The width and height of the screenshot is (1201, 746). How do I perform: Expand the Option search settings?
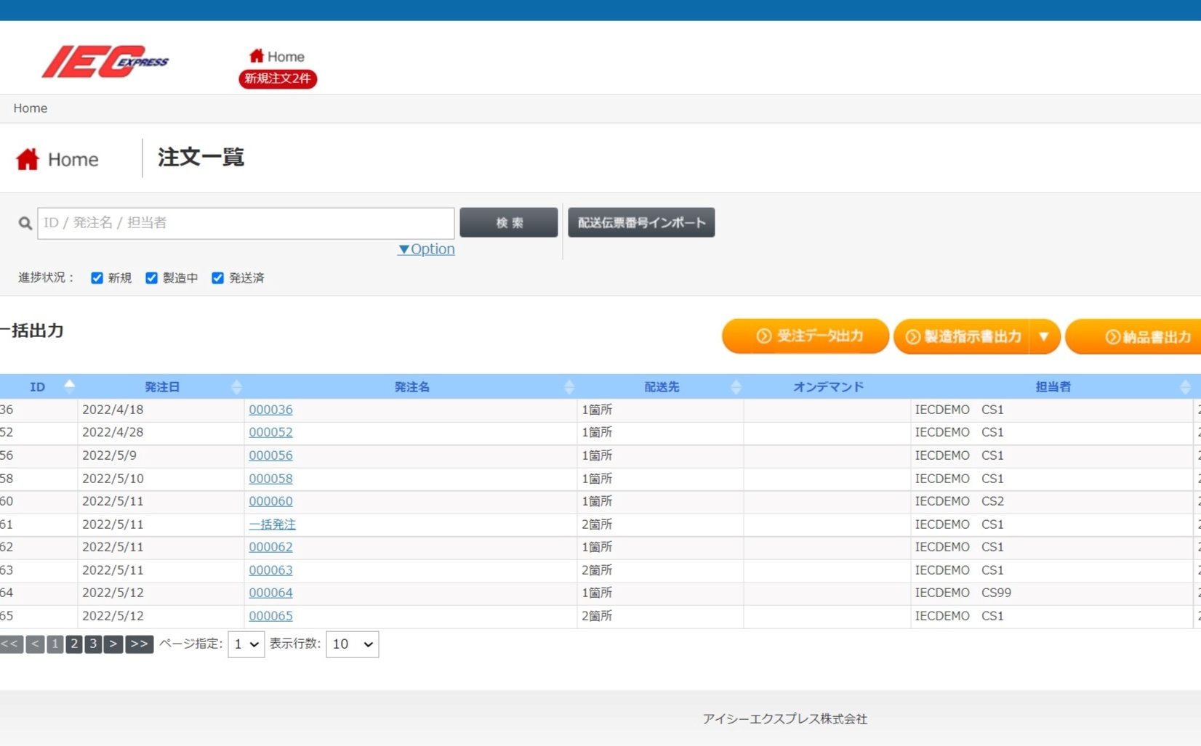(x=426, y=249)
